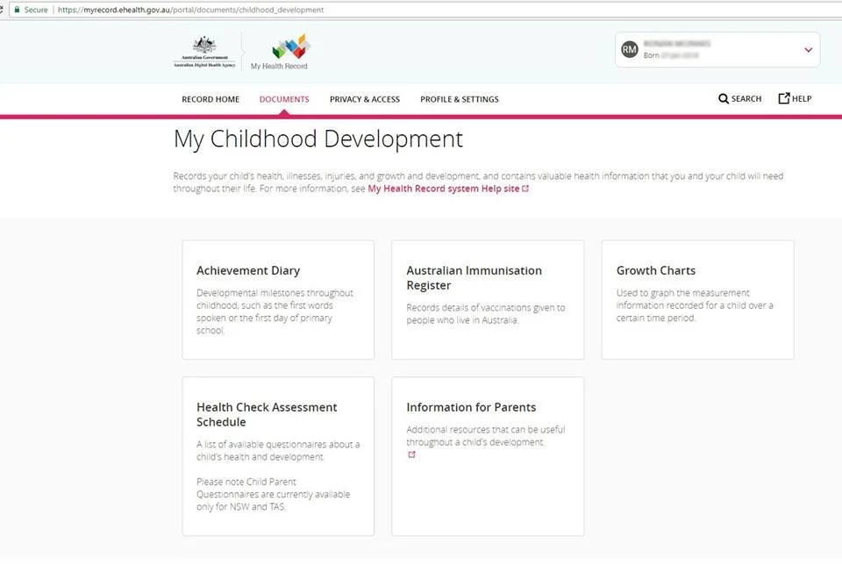Select the Documents menu item

coord(283,99)
